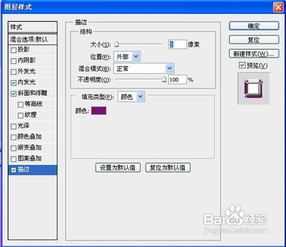Click the 新建样式 new style button
The height and width of the screenshot is (247, 286).
(254, 54)
